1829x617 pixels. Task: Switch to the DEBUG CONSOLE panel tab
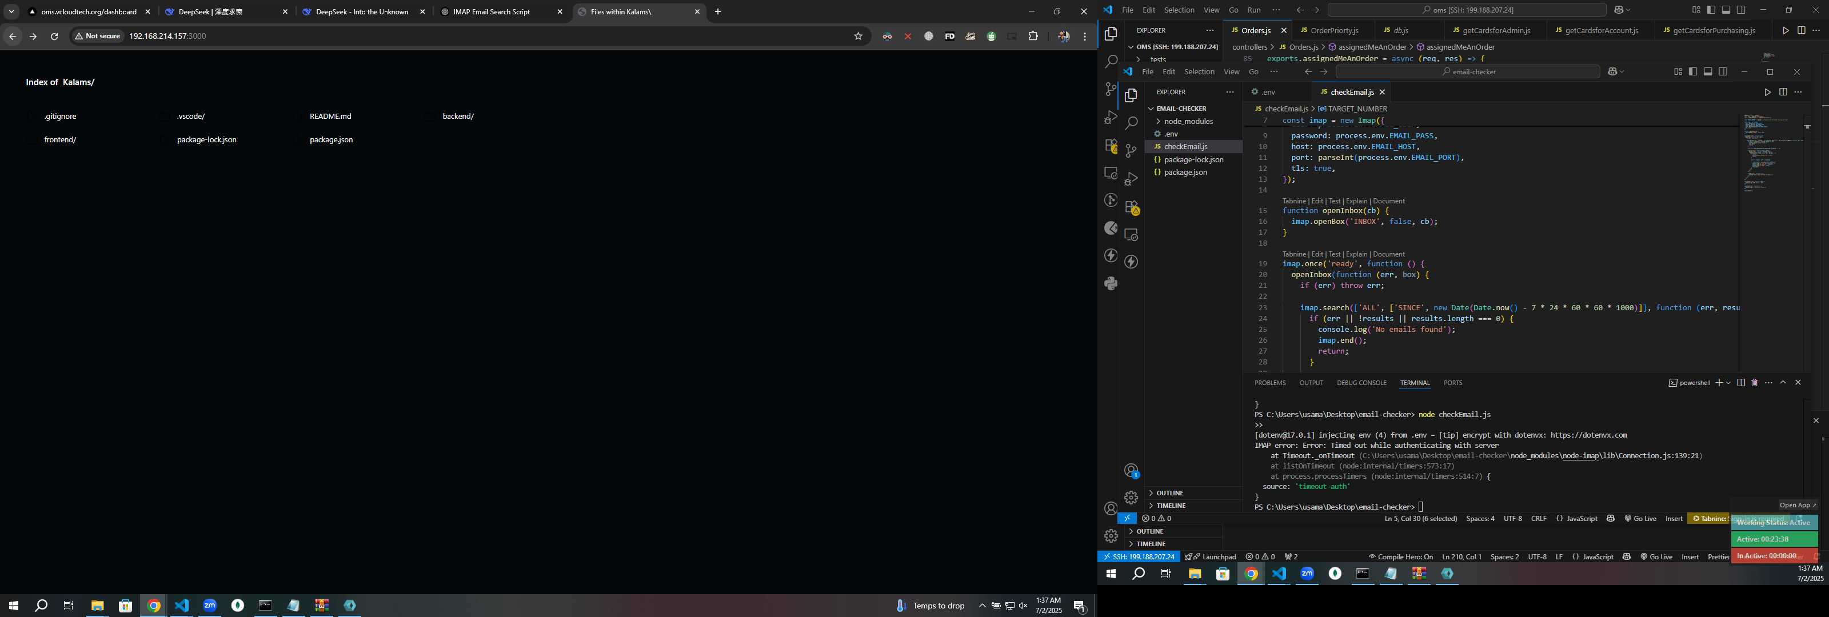pyautogui.click(x=1361, y=383)
